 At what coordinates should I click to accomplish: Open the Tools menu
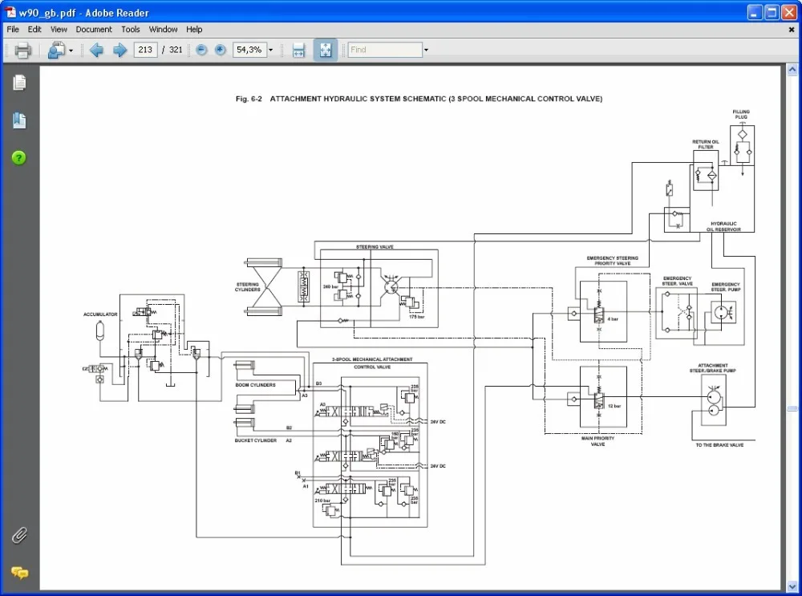point(131,29)
